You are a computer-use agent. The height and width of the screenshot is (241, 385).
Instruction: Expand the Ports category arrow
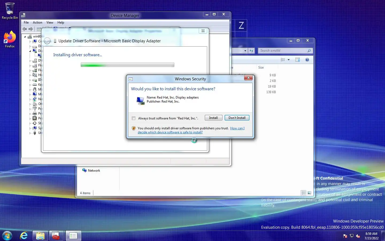click(x=30, y=109)
